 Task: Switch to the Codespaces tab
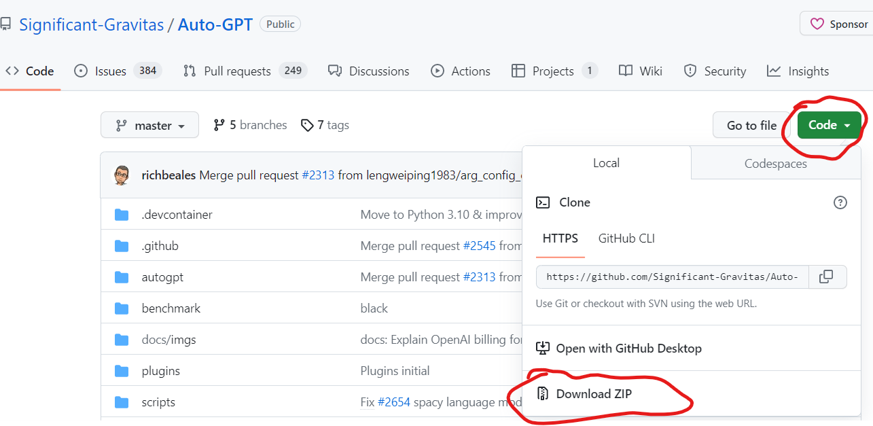click(x=776, y=163)
